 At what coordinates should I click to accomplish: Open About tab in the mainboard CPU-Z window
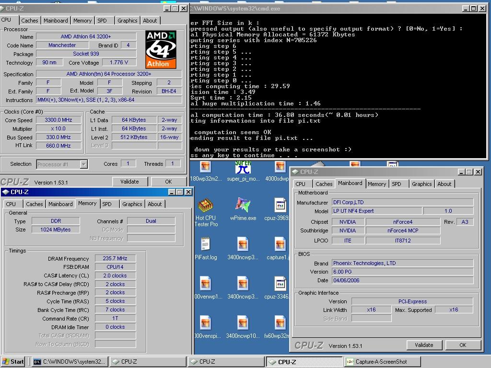pyautogui.click(x=444, y=184)
